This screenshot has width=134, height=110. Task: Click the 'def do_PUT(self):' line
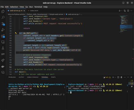28,33
